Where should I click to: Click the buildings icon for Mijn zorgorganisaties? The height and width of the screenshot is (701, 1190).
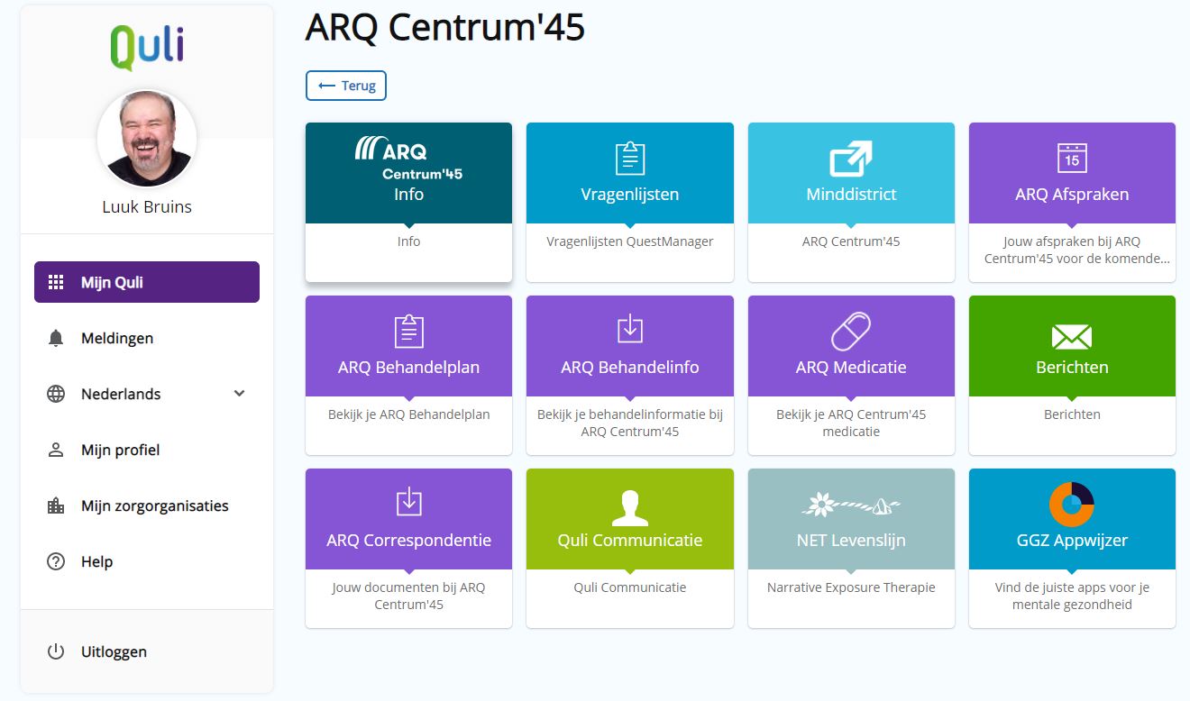[x=56, y=505]
